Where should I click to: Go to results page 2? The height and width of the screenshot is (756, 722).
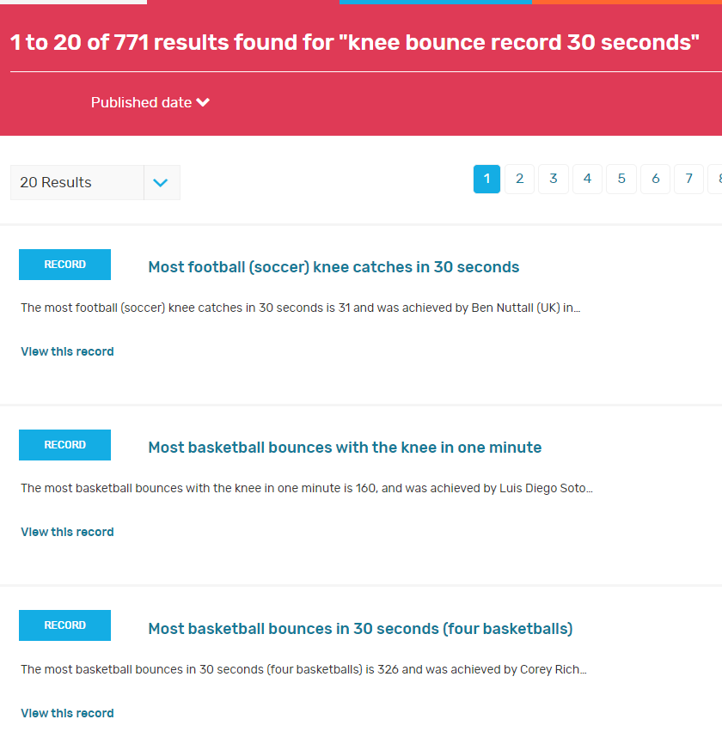coord(519,179)
